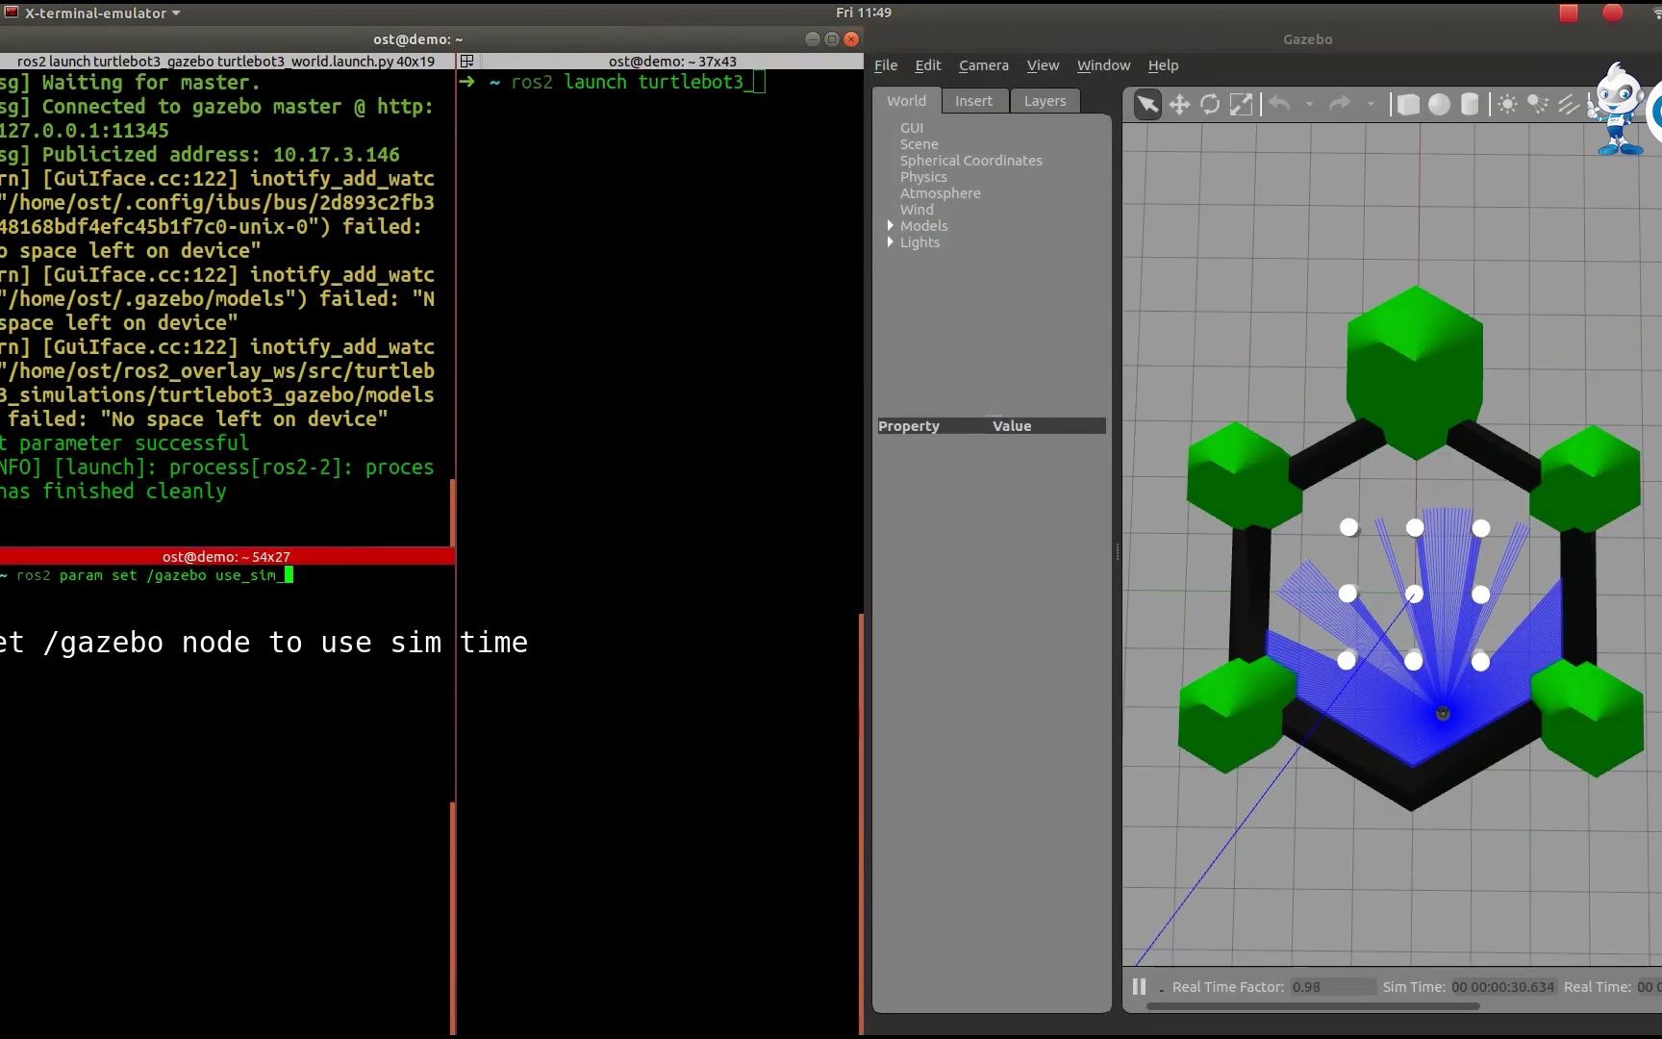Open the Camera menu
The height and width of the screenshot is (1039, 1662).
983,65
